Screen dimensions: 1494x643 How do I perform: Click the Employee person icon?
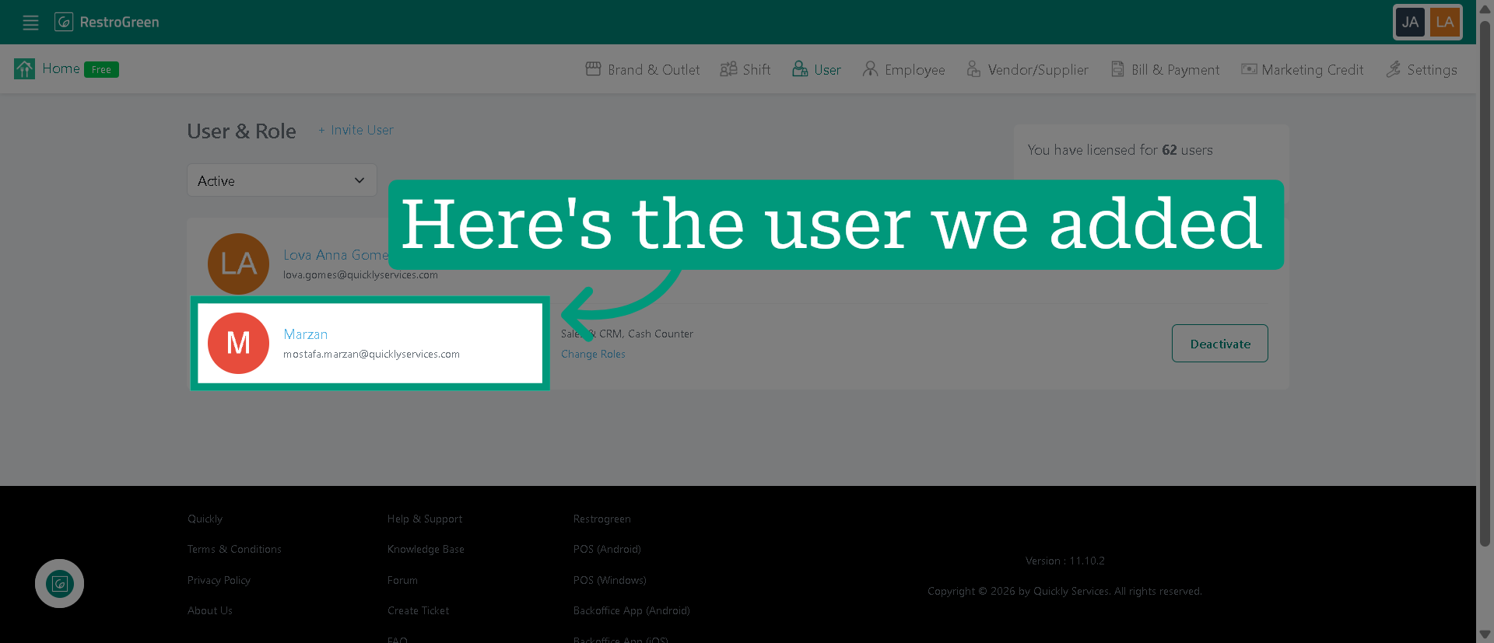(x=870, y=69)
